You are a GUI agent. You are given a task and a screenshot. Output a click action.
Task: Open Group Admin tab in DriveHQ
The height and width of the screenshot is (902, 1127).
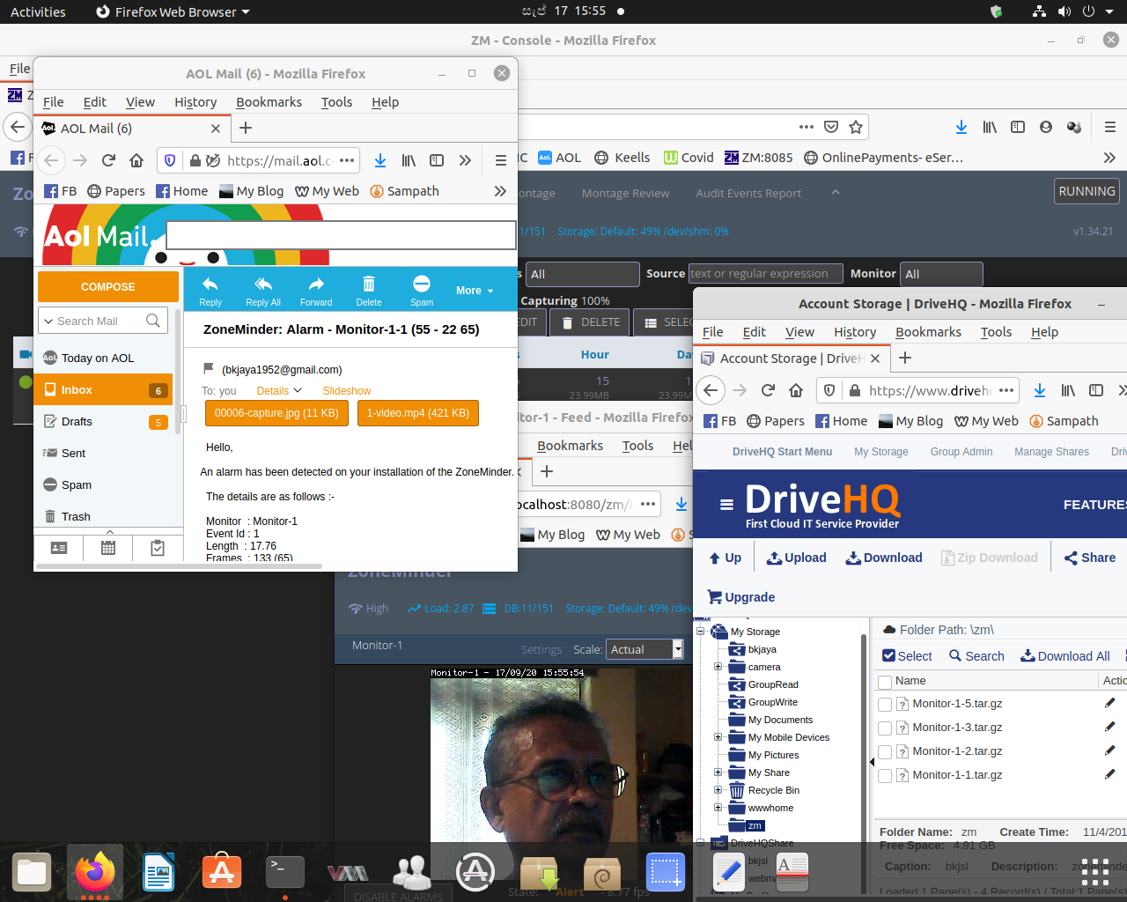pyautogui.click(x=961, y=452)
